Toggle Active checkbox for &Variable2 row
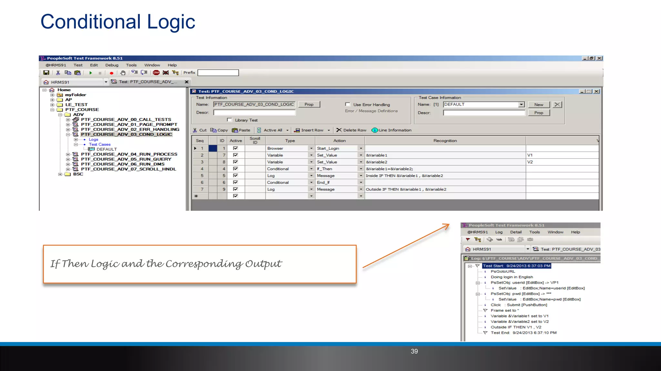This screenshot has height=371, width=661. pyautogui.click(x=236, y=162)
